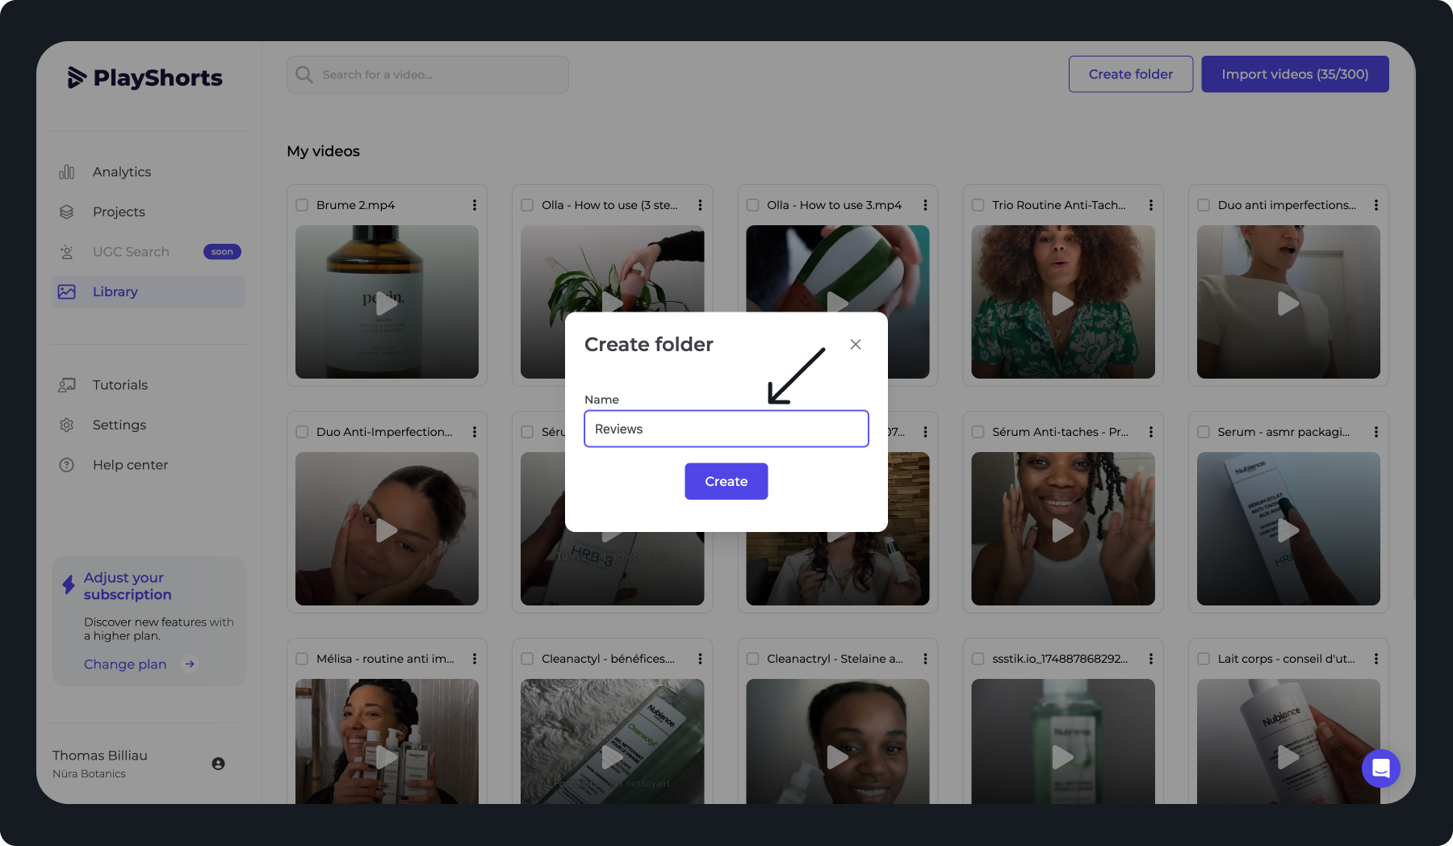Click the Create button in dialog
1453x846 pixels.
(726, 481)
